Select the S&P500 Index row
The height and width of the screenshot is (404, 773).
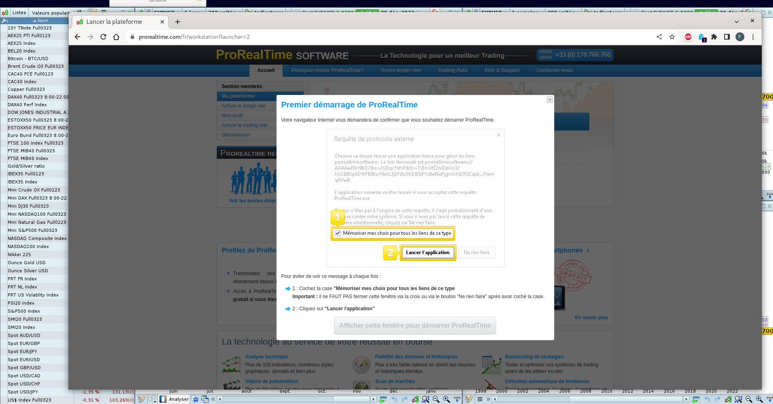34,311
